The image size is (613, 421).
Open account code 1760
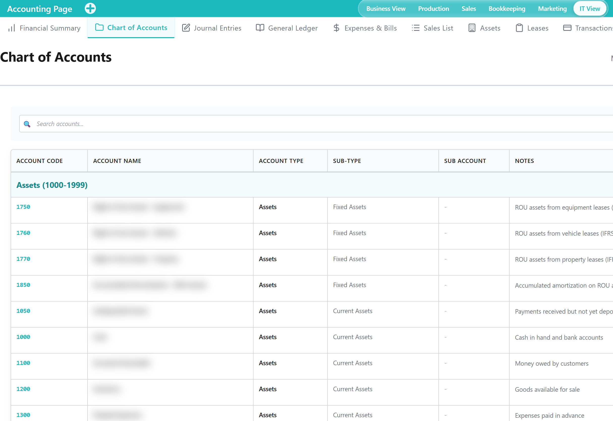tap(23, 233)
